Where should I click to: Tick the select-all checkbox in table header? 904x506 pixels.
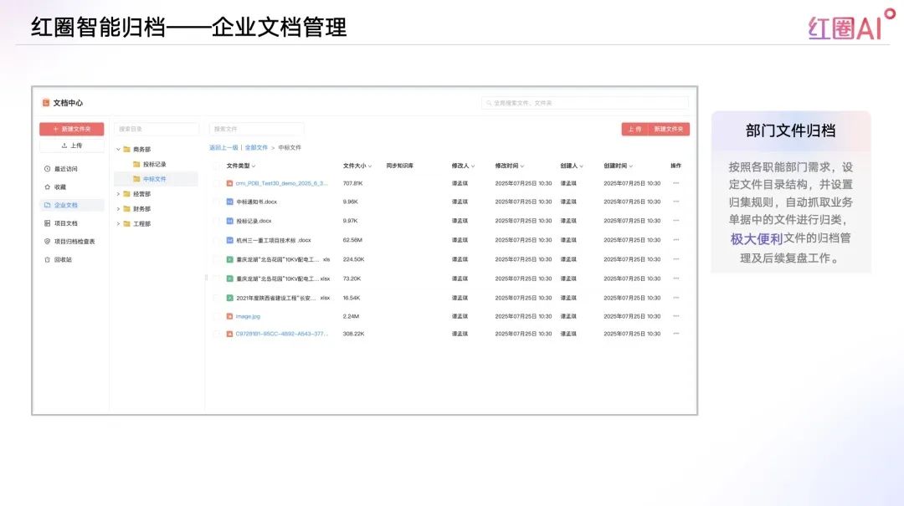point(217,166)
